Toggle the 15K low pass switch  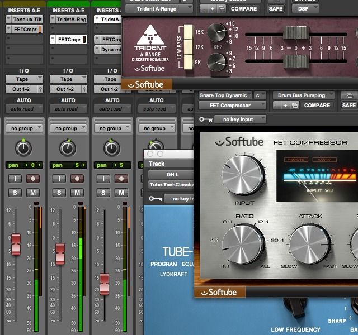point(189,32)
